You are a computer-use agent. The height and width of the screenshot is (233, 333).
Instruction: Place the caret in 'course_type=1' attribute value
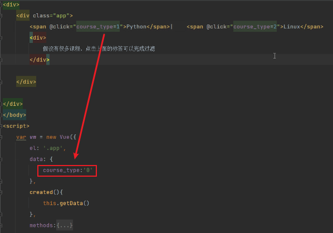98,27
